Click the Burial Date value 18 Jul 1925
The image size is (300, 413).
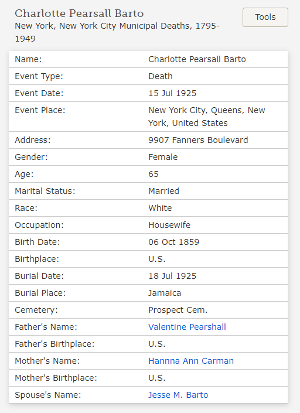(172, 276)
